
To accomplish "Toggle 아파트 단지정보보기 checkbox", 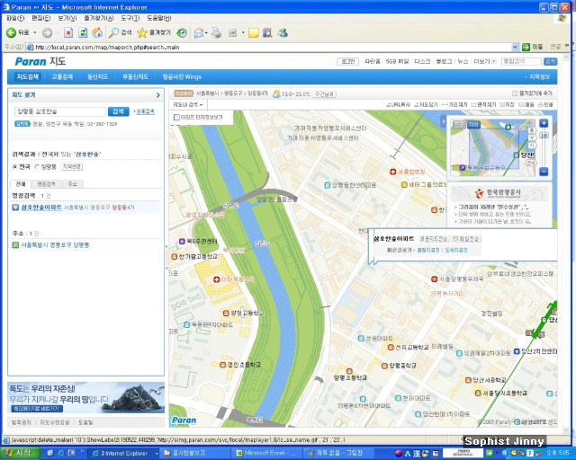I will (176, 118).
